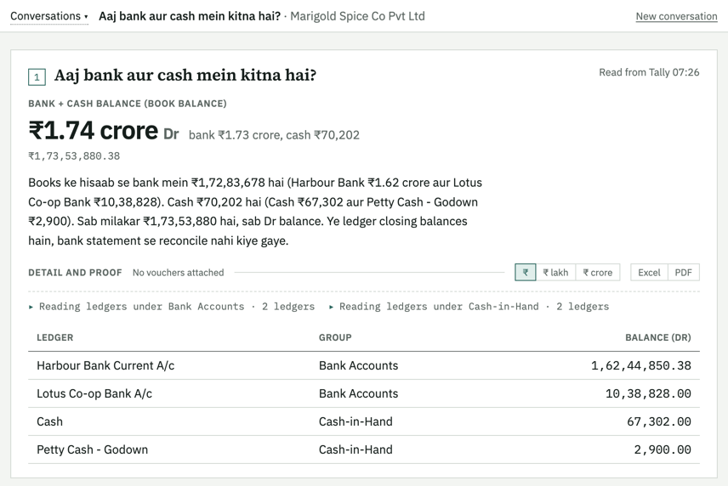Select the Cash ledger row
This screenshot has width=728, height=486.
(x=363, y=421)
